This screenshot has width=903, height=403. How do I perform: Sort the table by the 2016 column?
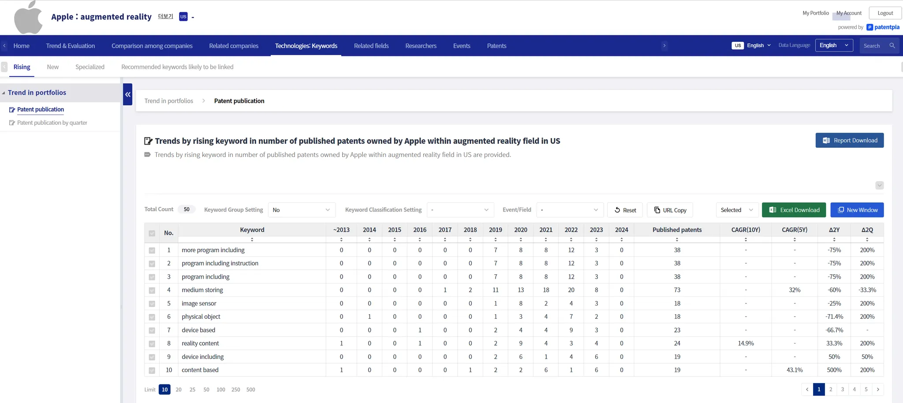pos(420,239)
